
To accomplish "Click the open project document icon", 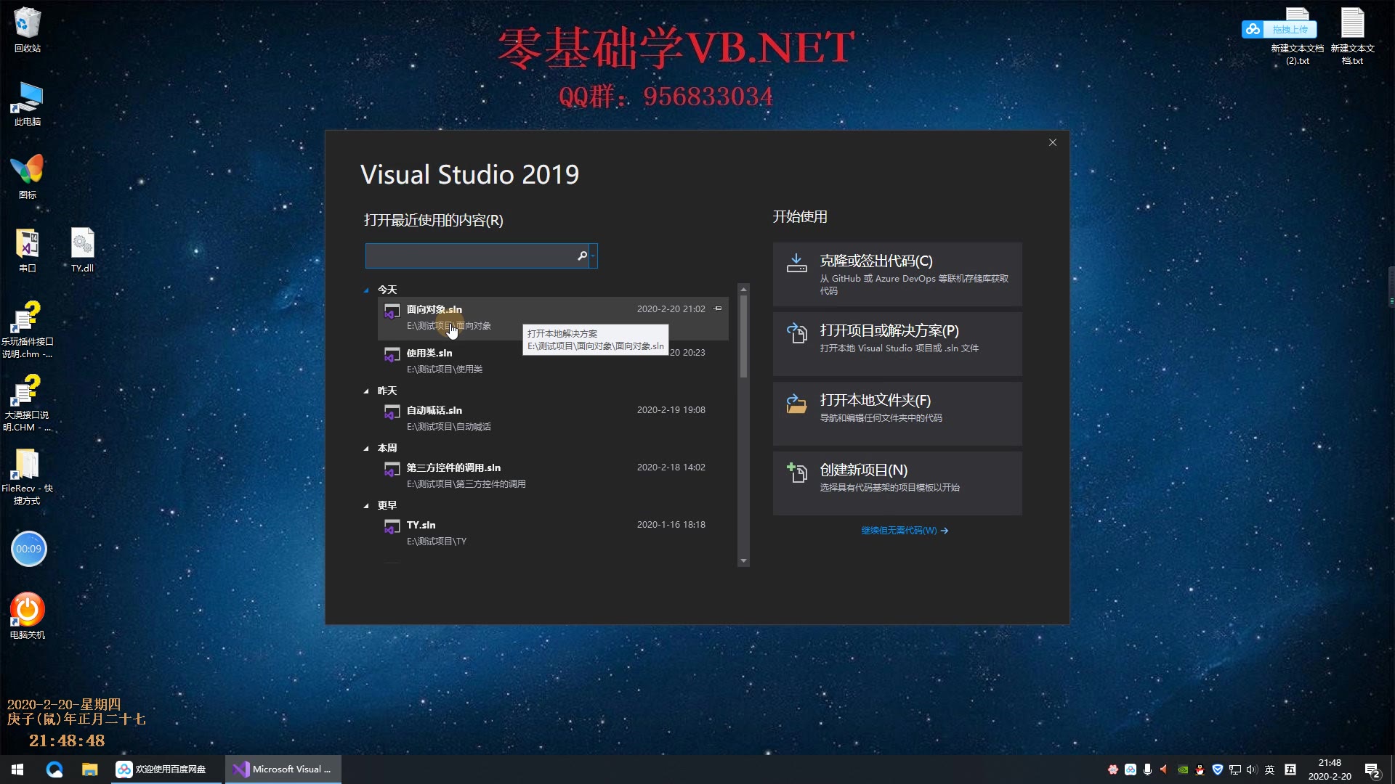I will [x=797, y=332].
